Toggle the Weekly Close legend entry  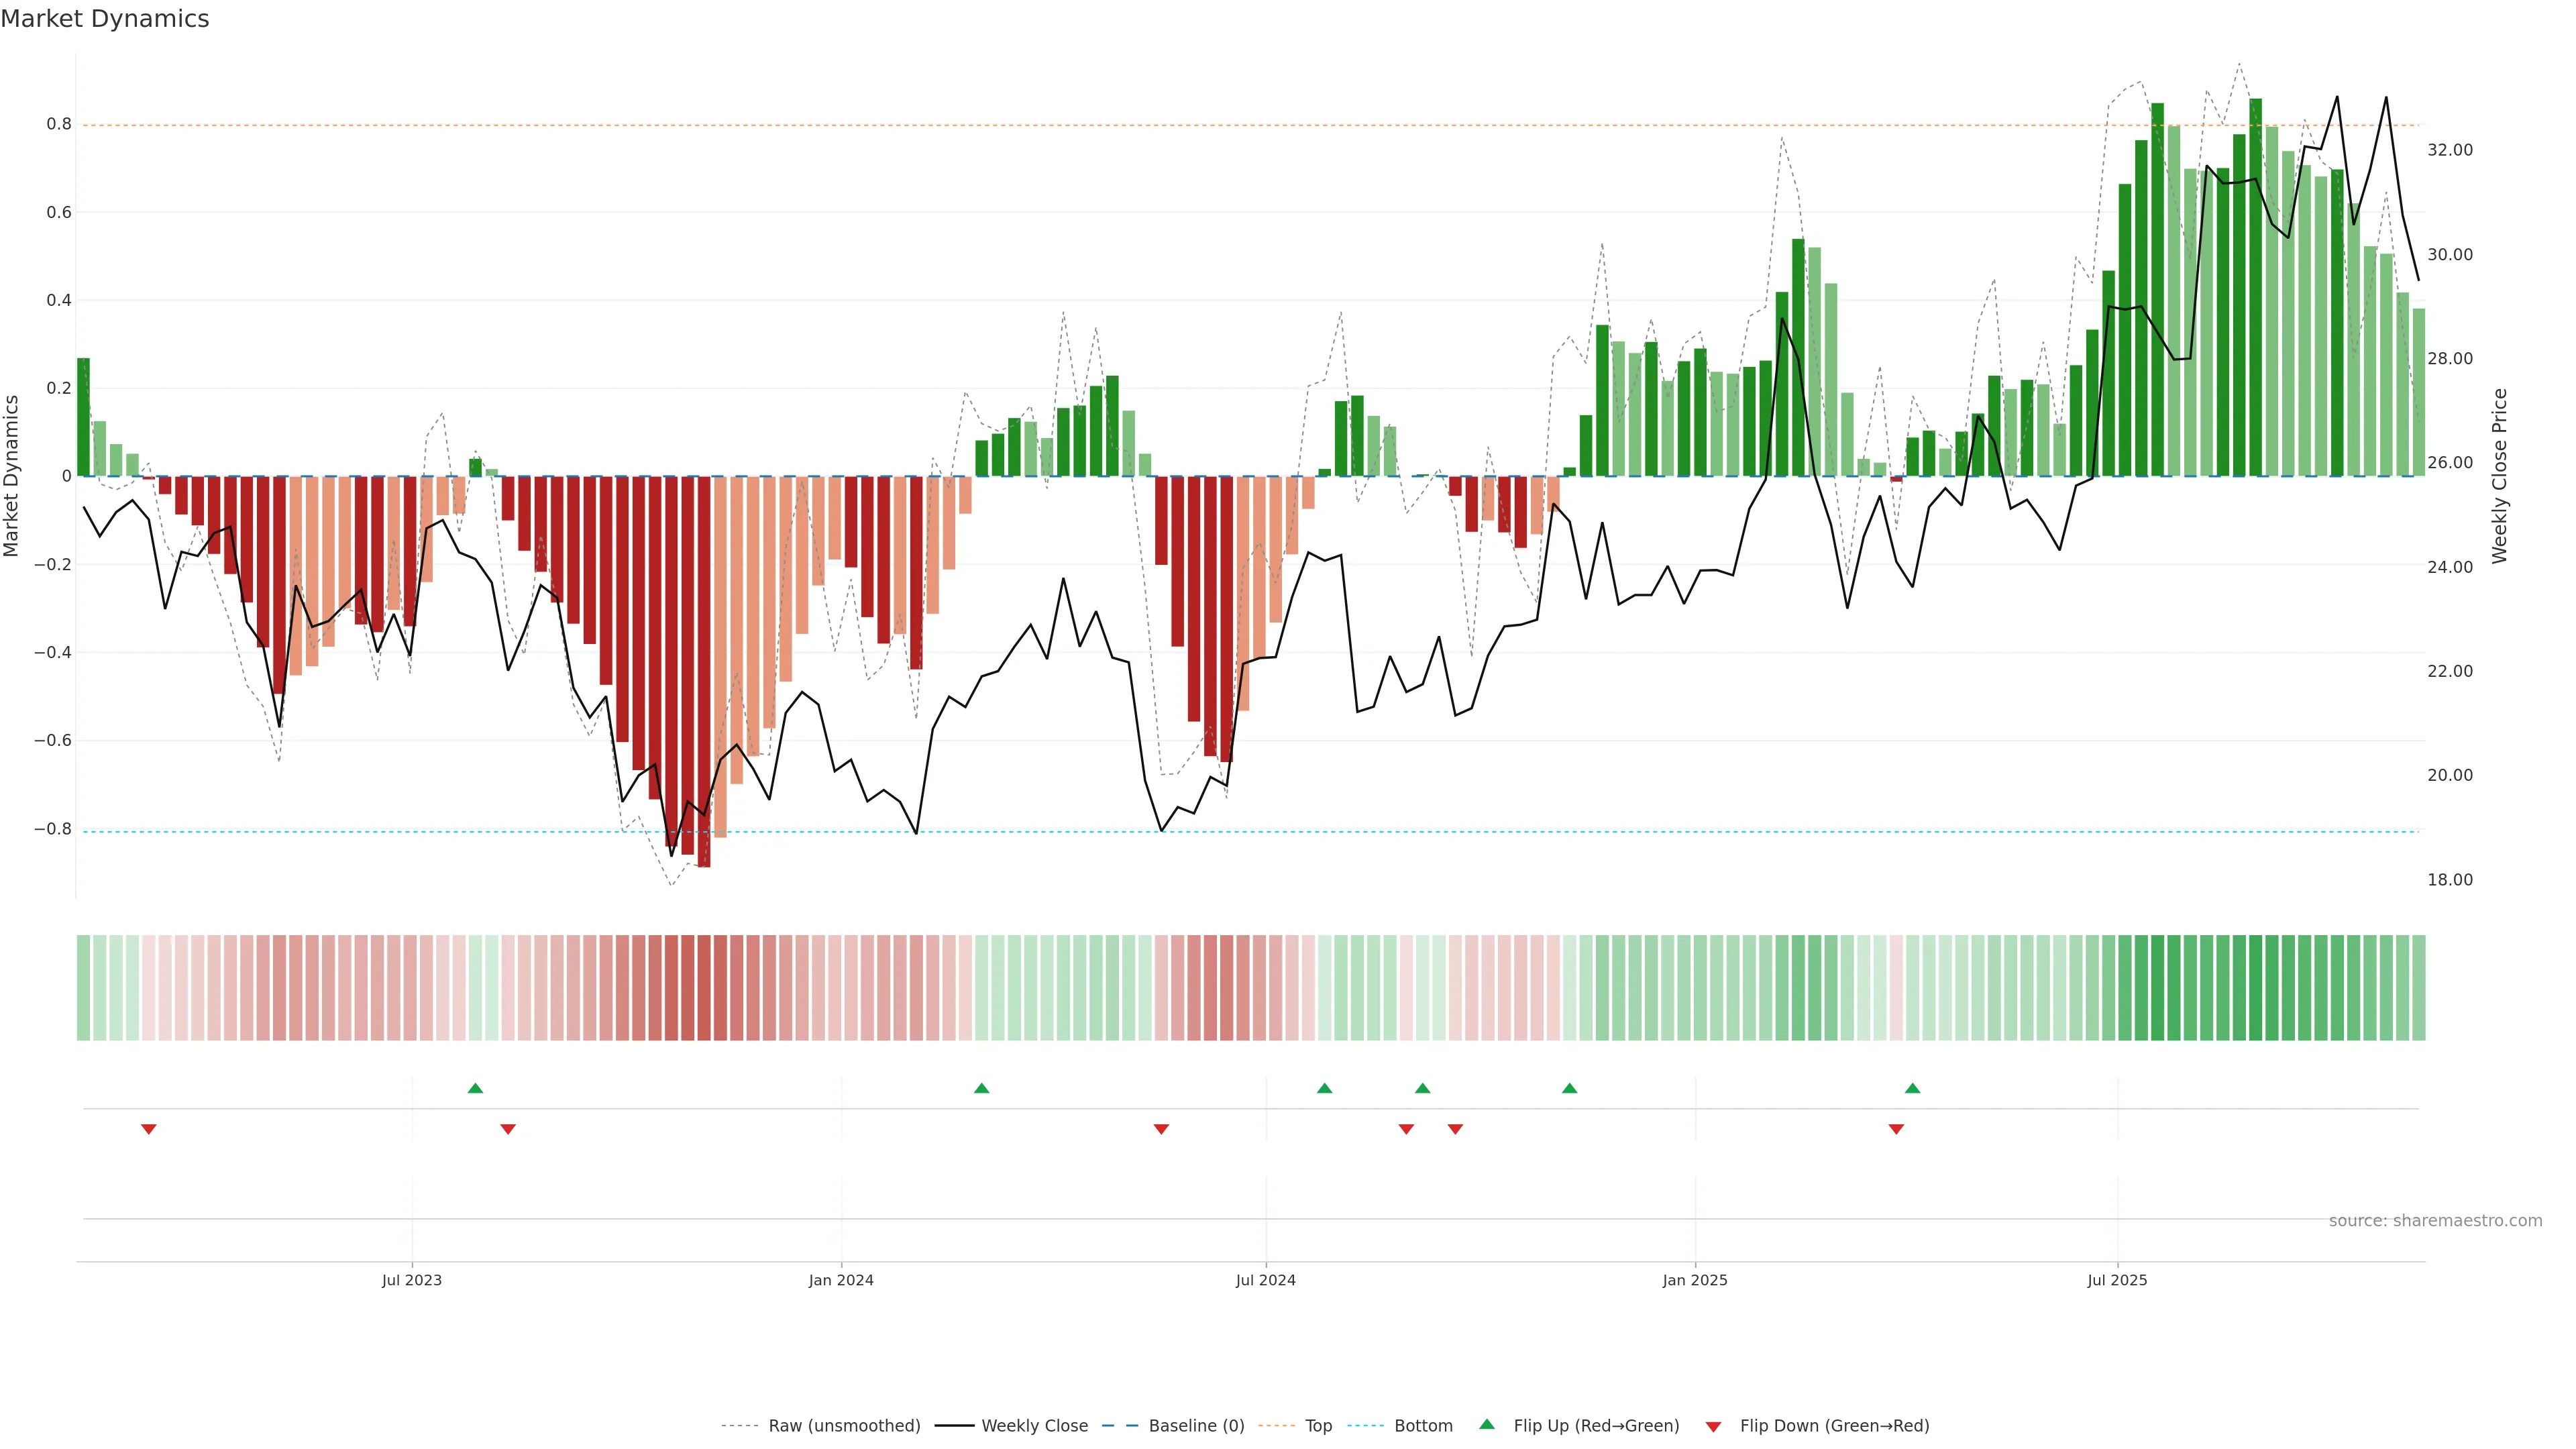click(1034, 1426)
